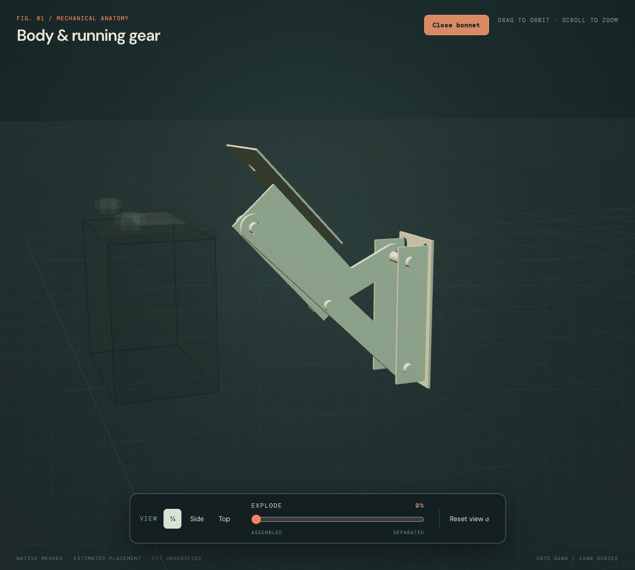
Task: Click the 'VIEW' label
Action: tap(148, 519)
